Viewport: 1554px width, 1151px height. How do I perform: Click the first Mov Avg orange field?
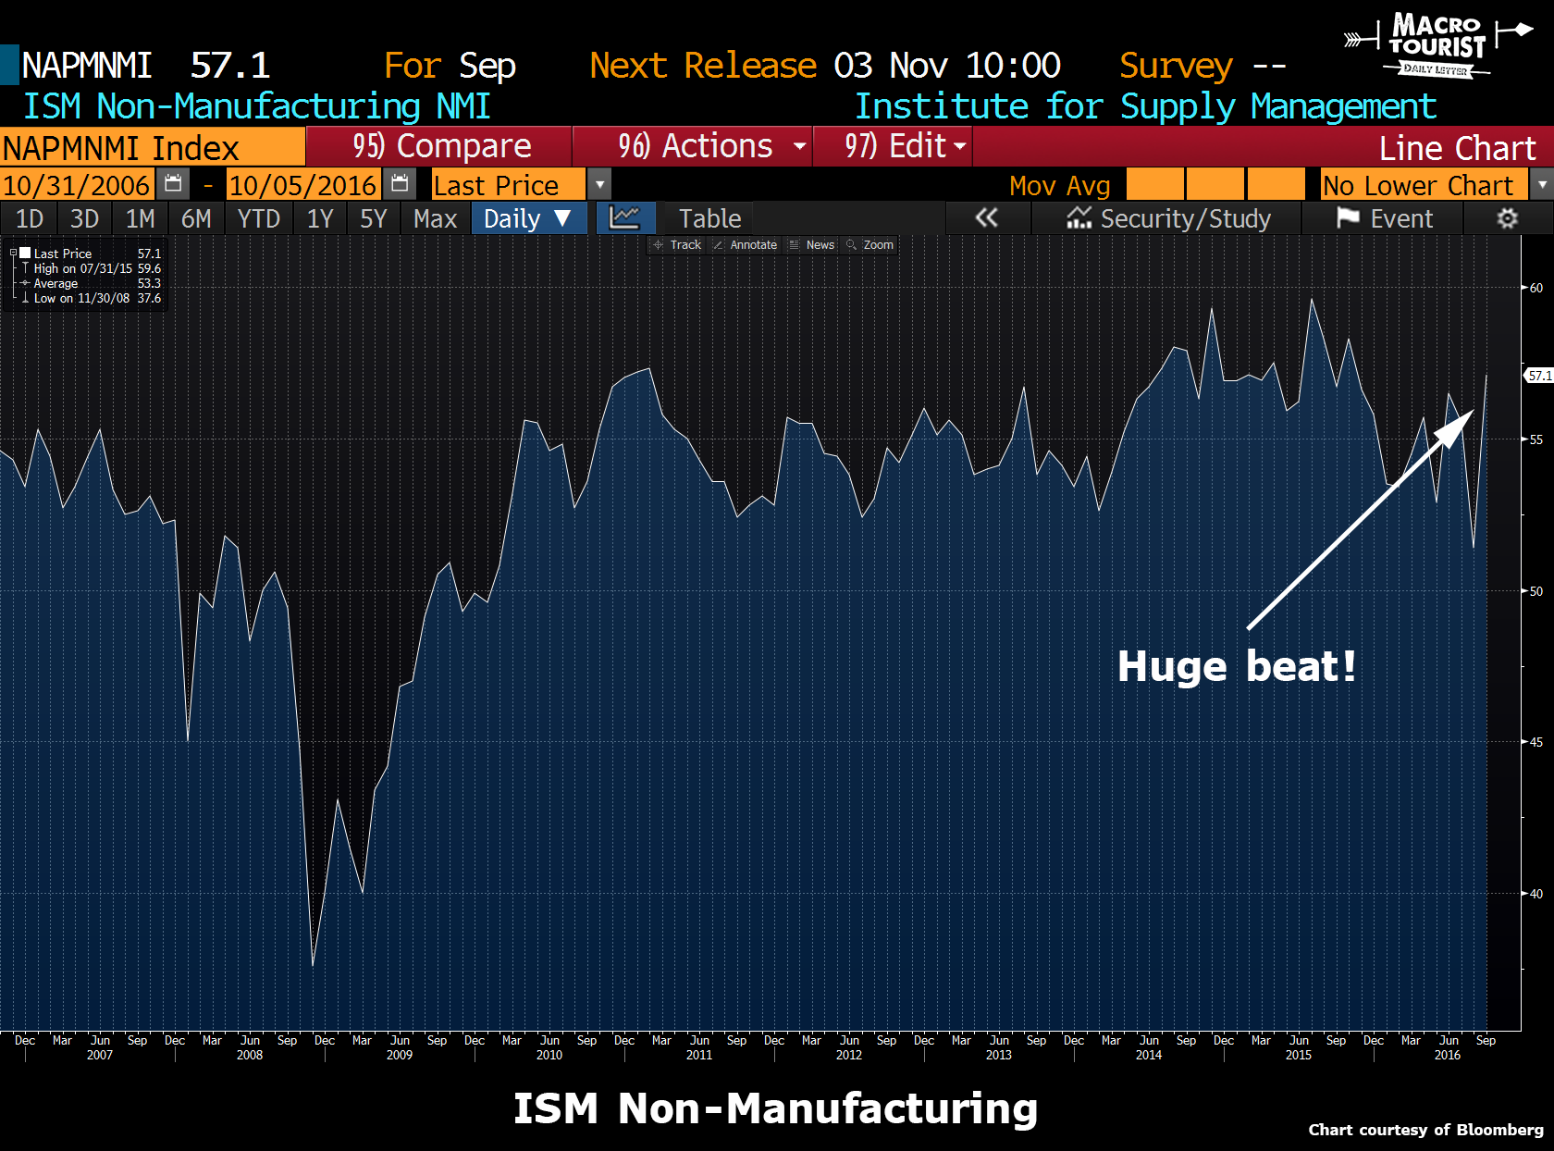(1154, 184)
